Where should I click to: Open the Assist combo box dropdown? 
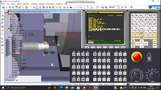tap(118, 7)
